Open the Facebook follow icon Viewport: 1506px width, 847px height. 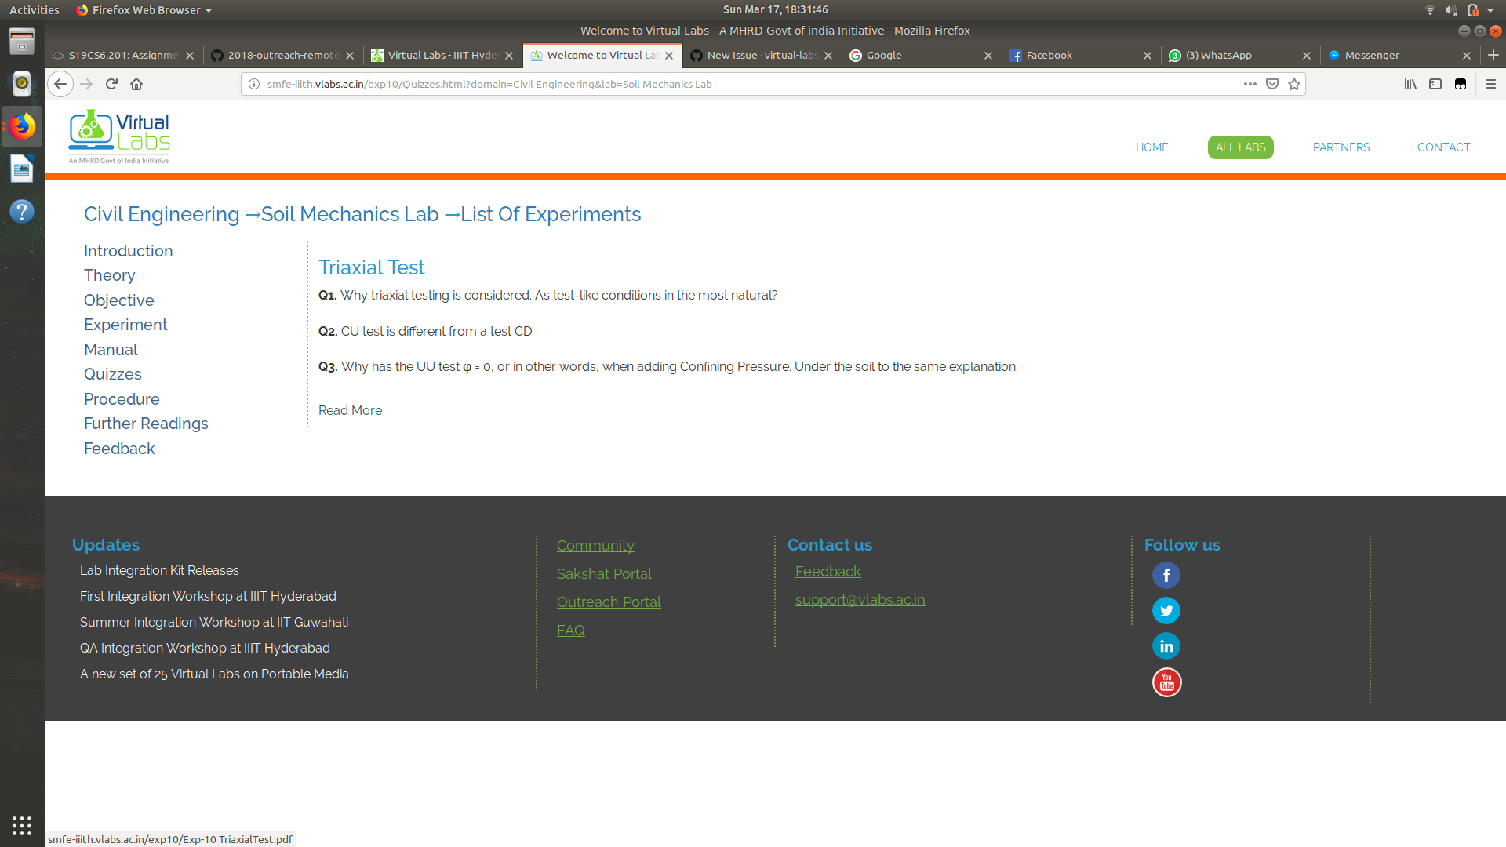(1166, 575)
